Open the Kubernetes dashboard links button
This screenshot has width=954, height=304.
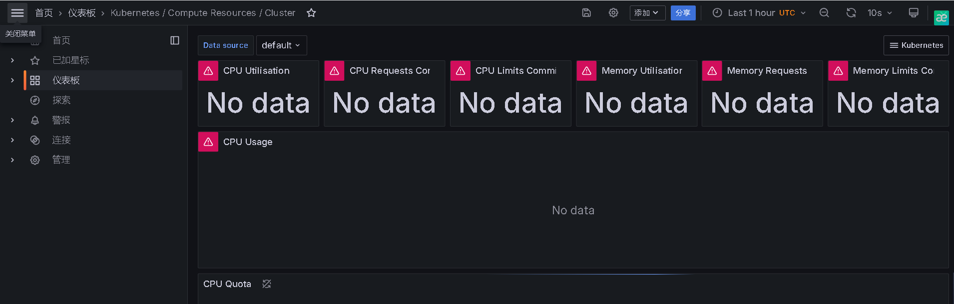(x=916, y=45)
